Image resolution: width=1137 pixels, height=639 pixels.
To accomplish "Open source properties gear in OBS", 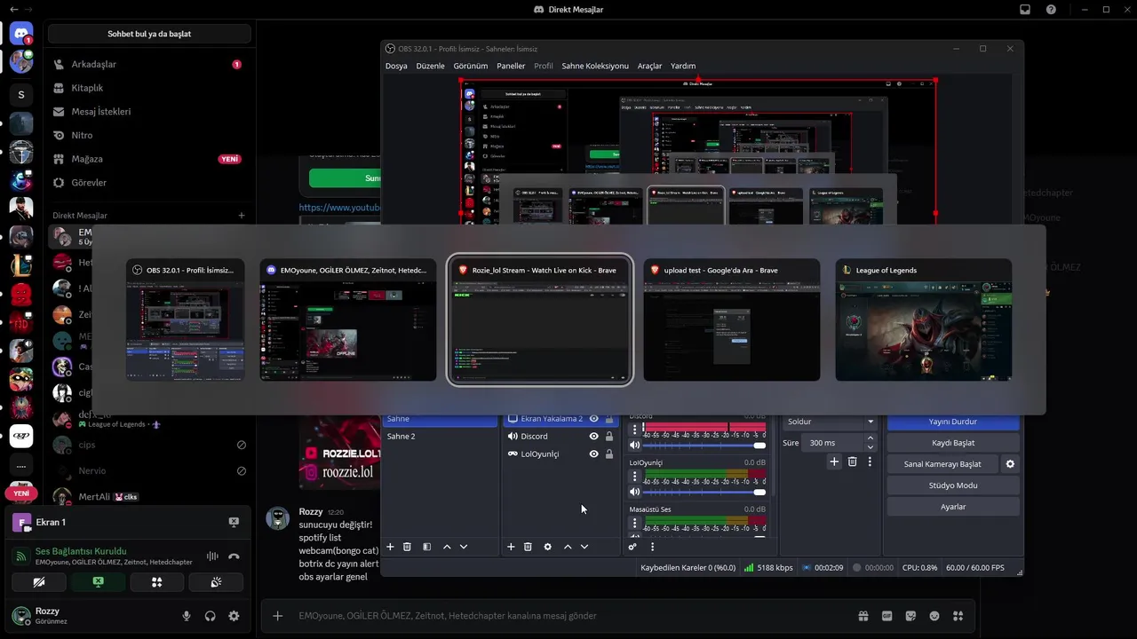I will (x=547, y=547).
